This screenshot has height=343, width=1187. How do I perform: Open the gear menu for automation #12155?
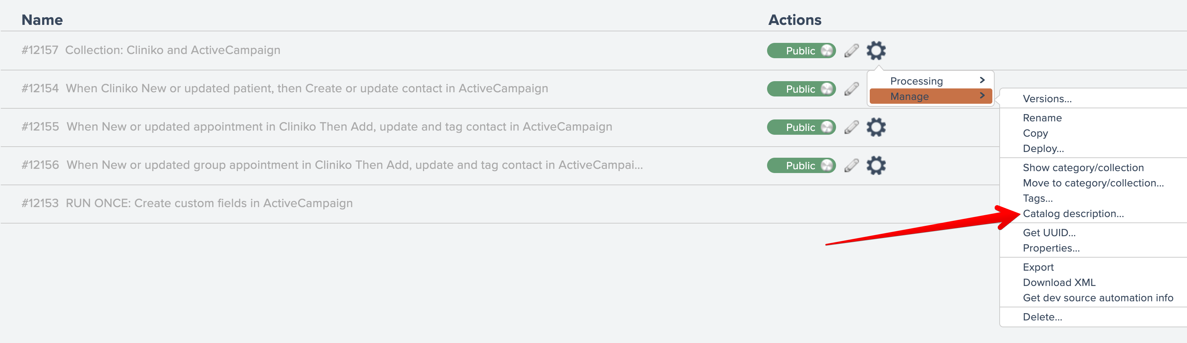pyautogui.click(x=875, y=127)
